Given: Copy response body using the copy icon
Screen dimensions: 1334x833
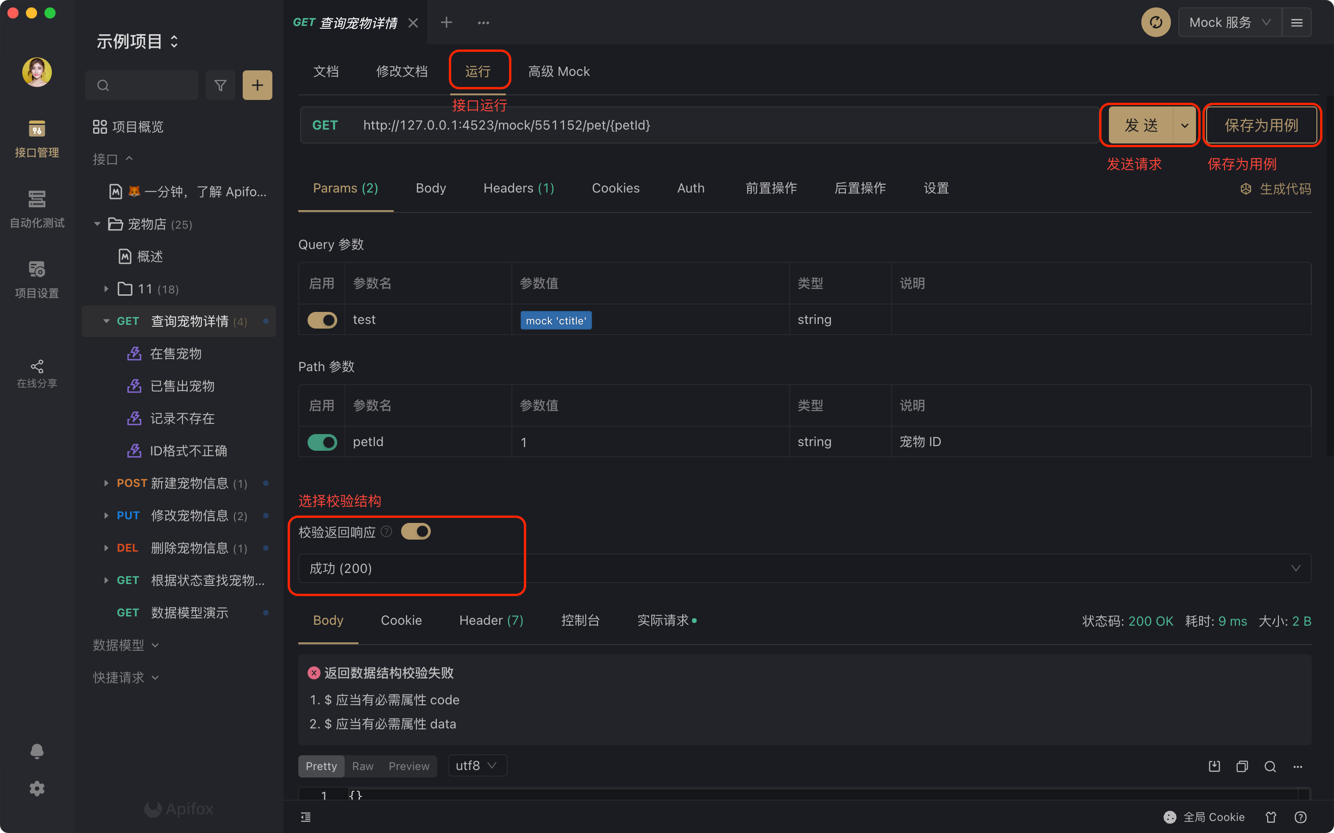Looking at the screenshot, I should pyautogui.click(x=1242, y=766).
